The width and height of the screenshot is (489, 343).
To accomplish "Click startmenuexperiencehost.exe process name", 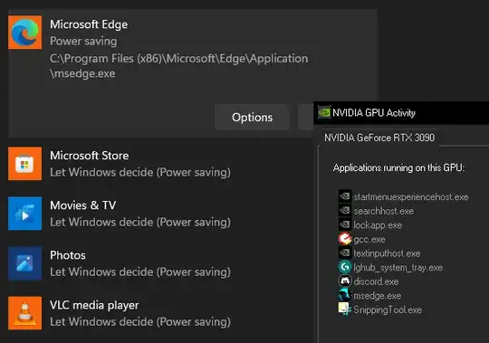I will [411, 197].
